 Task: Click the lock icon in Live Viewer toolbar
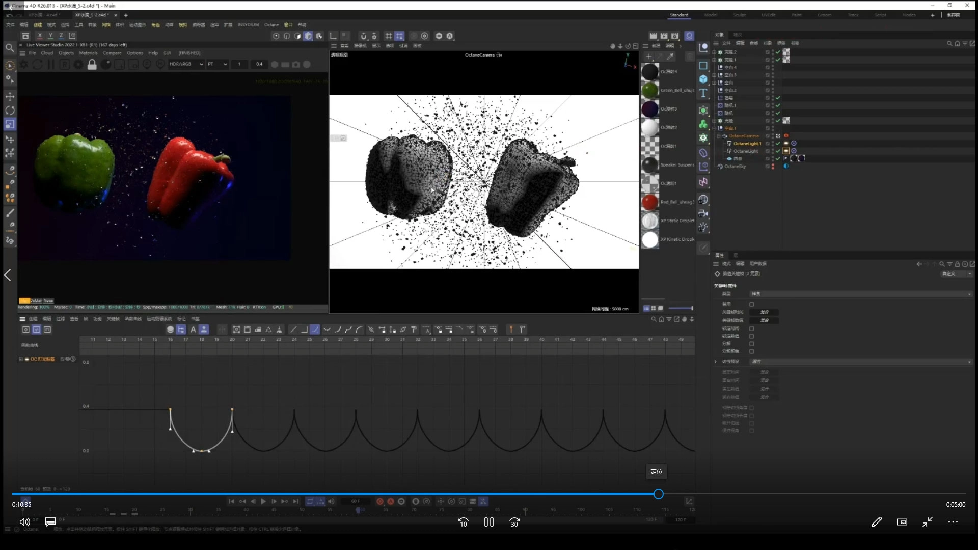[92, 65]
